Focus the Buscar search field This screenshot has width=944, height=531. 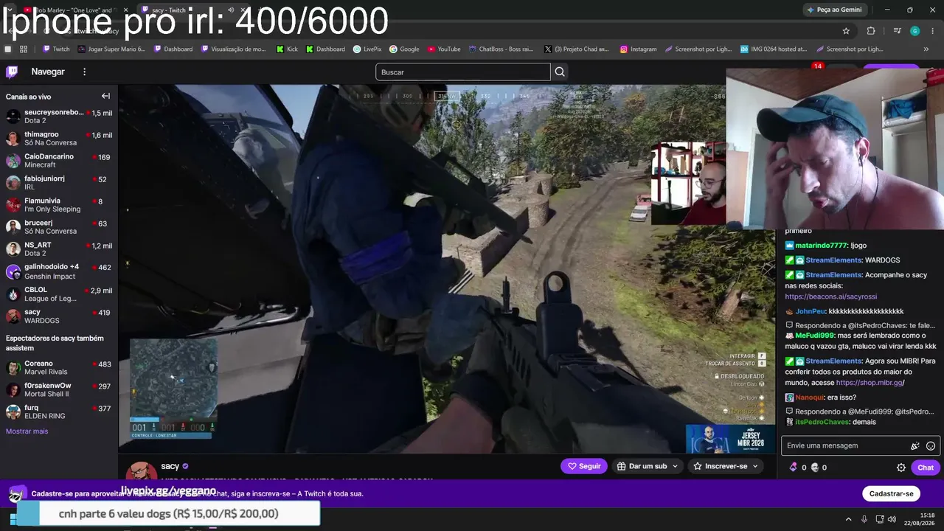click(463, 72)
